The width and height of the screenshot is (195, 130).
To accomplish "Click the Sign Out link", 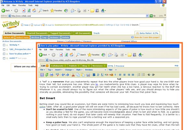I will [x=120, y=25].
